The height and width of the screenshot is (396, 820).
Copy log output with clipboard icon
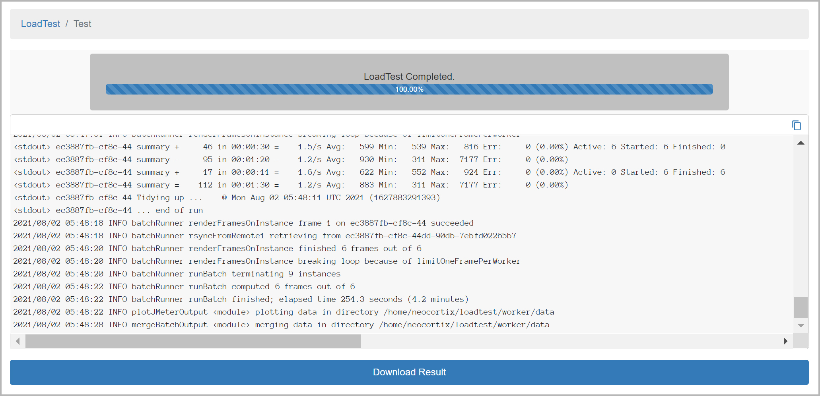(x=796, y=126)
